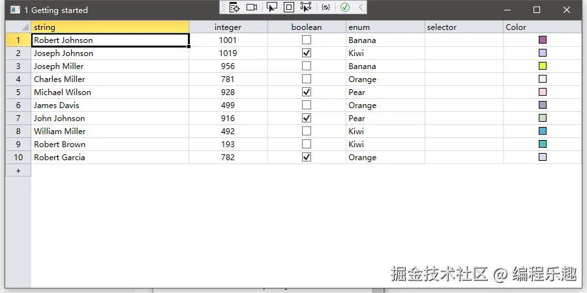Open enum cell Orange for Robert Garcia
This screenshot has height=293, width=587.
385,158
